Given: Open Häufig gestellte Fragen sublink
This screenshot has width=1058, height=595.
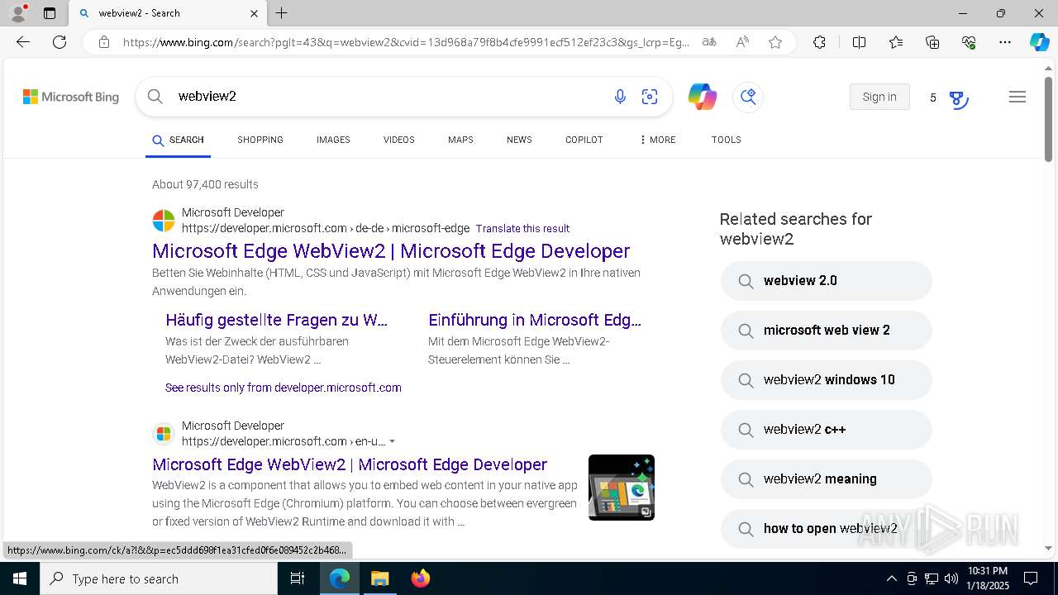Looking at the screenshot, I should click(276, 320).
